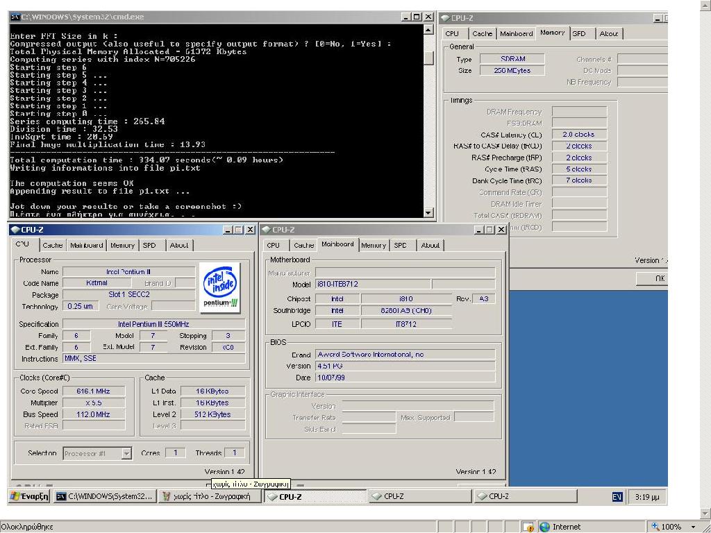Close the CPU-Z Mainboard window
711x533 pixels.
[x=501, y=230]
